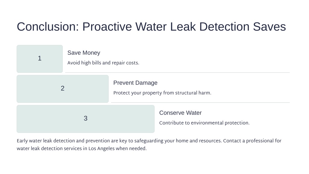The width and height of the screenshot is (309, 174).
Task: Click the shaded box numbered 2
Action: pos(62,89)
